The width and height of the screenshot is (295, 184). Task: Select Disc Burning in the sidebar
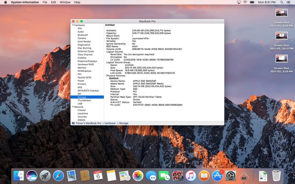tap(84, 48)
